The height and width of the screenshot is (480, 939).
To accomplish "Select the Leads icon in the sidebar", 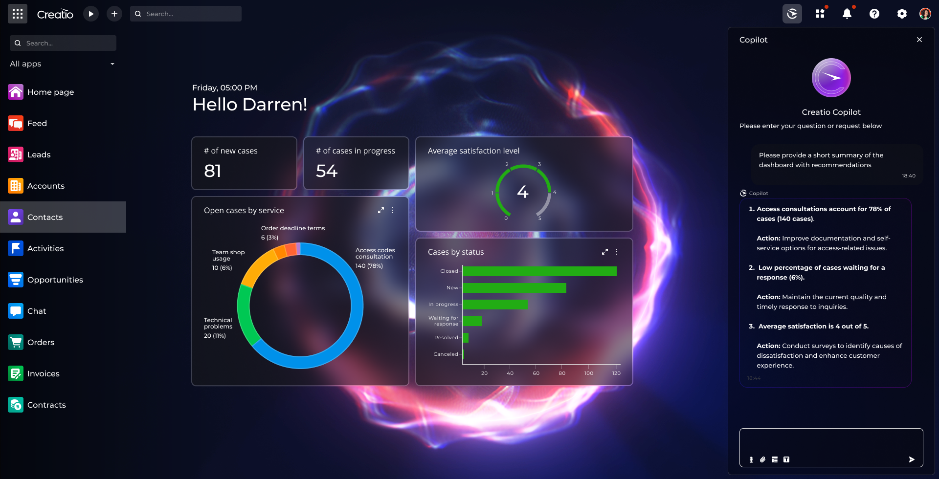I will [x=15, y=154].
